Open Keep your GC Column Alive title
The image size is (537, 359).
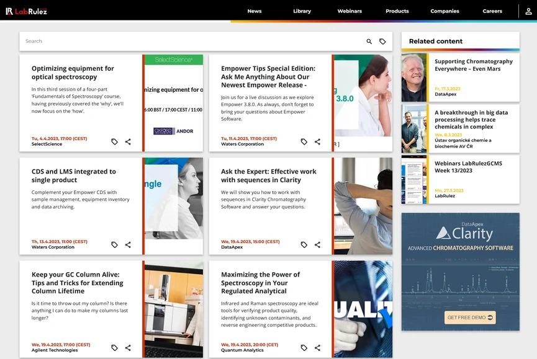pyautogui.click(x=78, y=283)
